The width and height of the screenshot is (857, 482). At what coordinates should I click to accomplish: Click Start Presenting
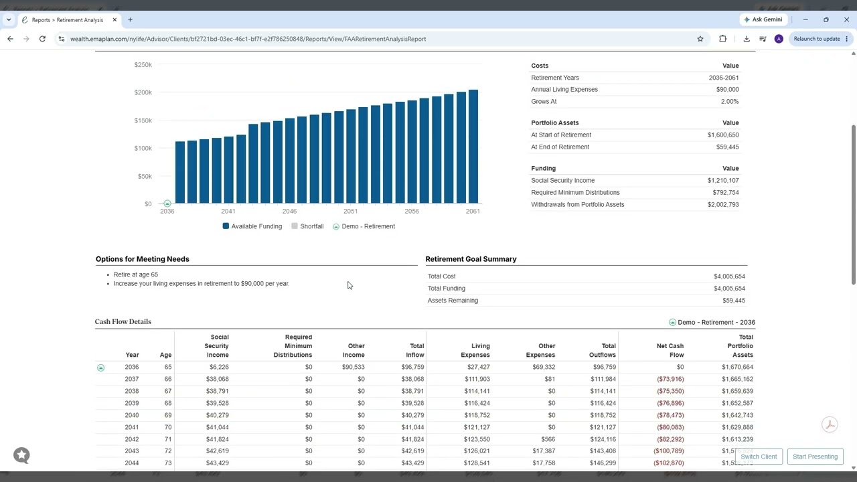[815, 457]
